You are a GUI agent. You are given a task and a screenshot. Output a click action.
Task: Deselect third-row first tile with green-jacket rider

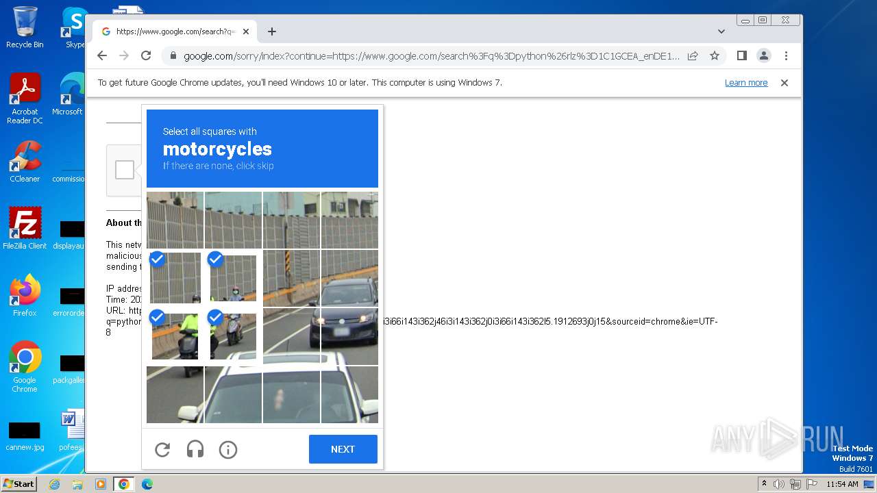(175, 336)
